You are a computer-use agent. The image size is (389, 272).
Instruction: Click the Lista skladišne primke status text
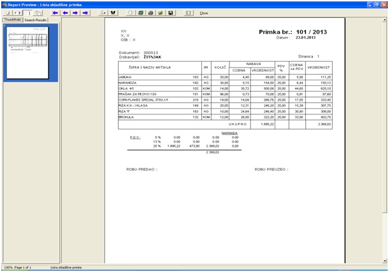point(66,268)
